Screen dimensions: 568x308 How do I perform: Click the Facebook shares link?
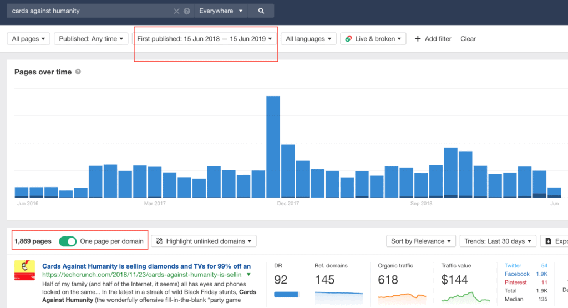(517, 274)
